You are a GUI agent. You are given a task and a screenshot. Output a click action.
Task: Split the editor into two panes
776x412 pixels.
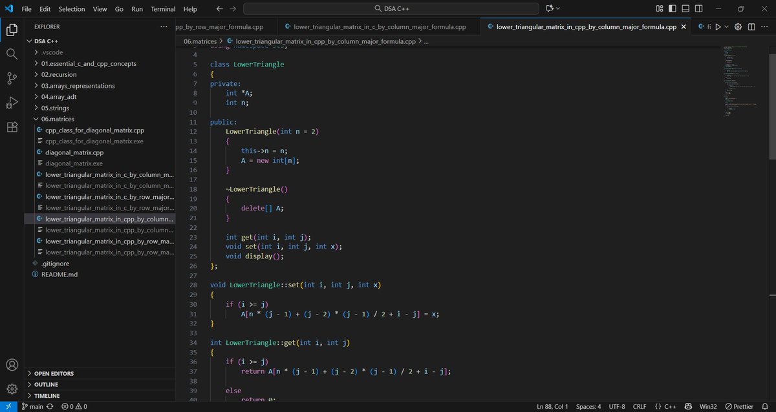(x=751, y=27)
